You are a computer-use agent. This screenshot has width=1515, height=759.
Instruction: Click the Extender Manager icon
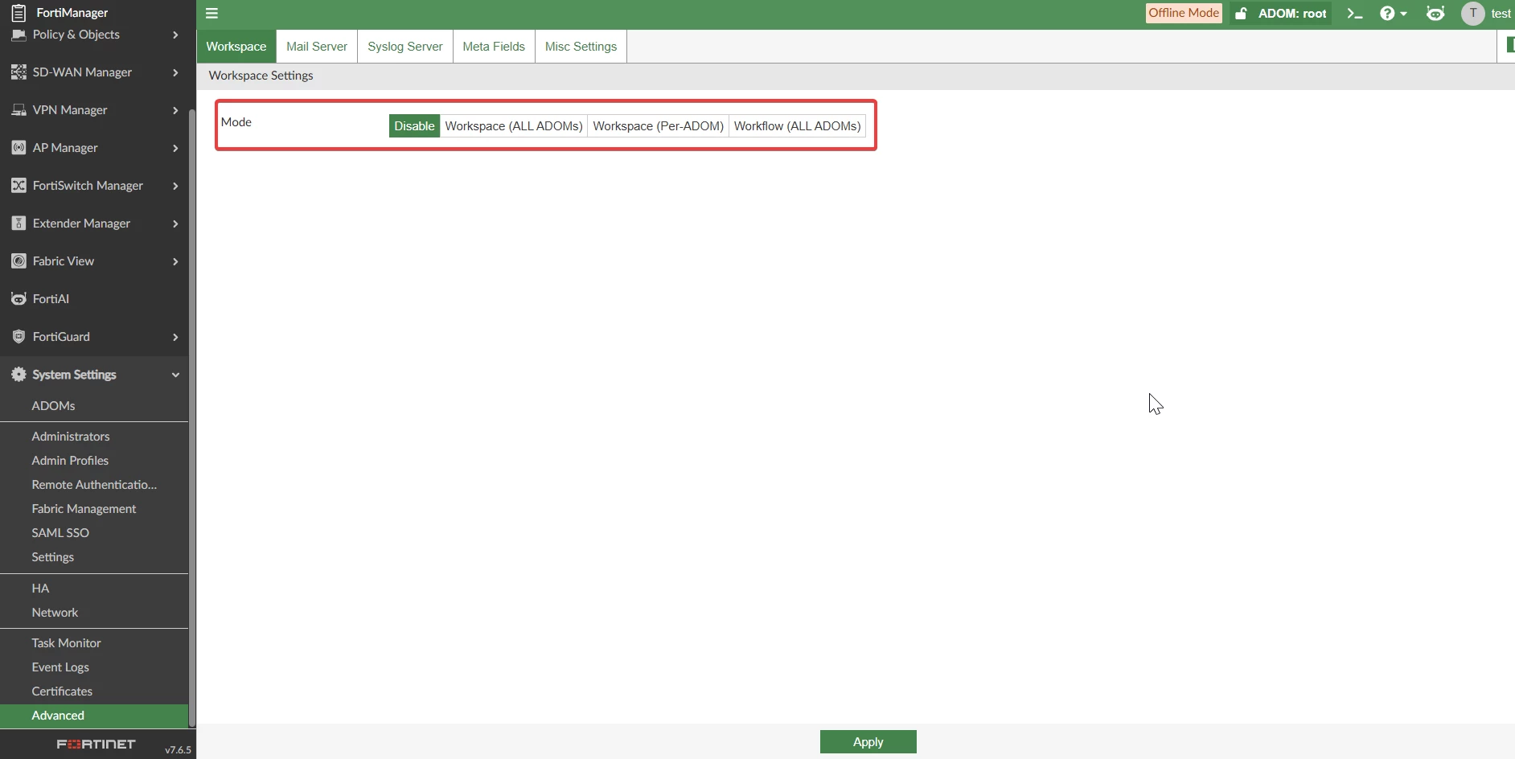(x=18, y=224)
